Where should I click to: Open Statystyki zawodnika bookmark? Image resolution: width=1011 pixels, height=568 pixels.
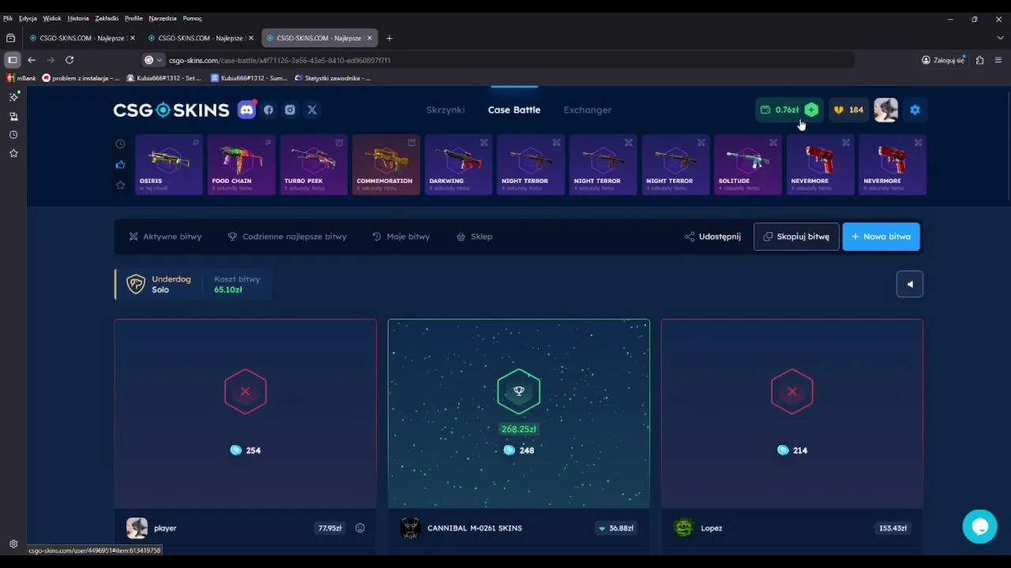pos(333,78)
